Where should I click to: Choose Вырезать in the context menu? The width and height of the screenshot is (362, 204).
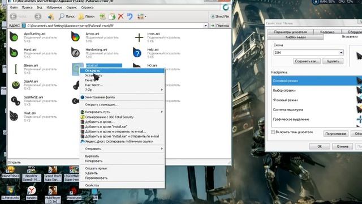[x=122, y=156]
